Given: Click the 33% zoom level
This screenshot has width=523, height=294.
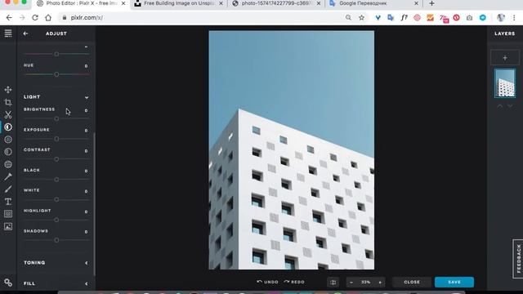Looking at the screenshot, I should coord(365,283).
